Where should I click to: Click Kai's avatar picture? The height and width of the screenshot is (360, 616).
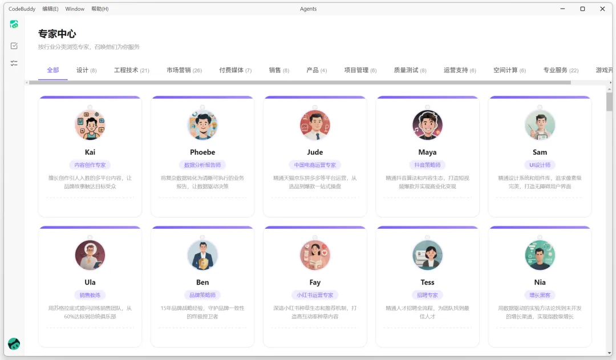click(90, 124)
